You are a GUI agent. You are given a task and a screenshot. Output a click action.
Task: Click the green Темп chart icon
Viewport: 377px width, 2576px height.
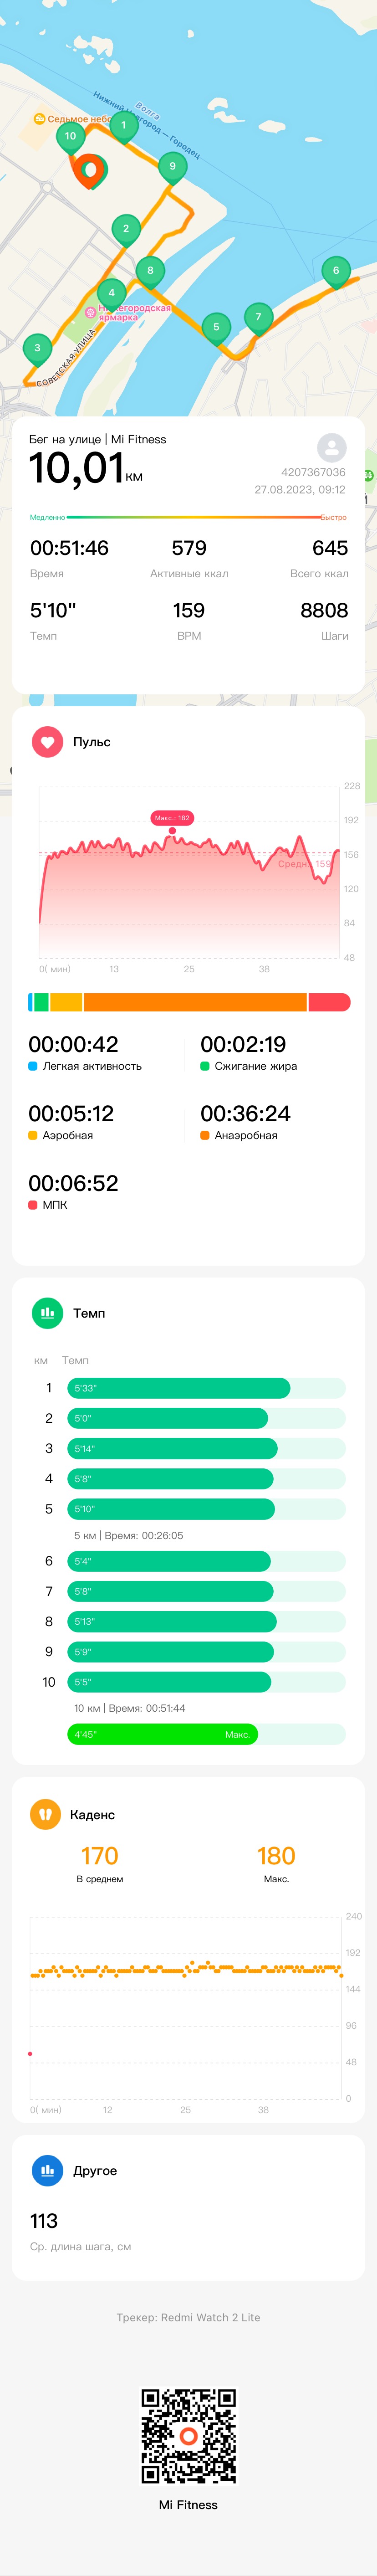[x=47, y=1313]
